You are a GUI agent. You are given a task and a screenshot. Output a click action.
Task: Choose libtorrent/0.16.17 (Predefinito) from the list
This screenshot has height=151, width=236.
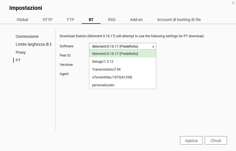click(122, 54)
